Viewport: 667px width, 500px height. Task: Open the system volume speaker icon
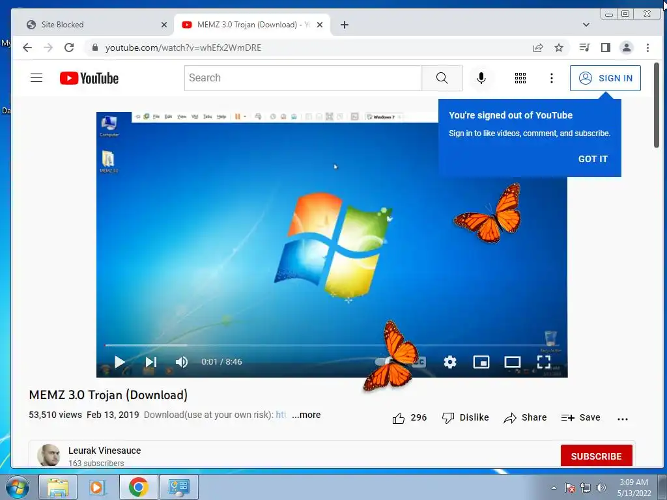coord(601,488)
